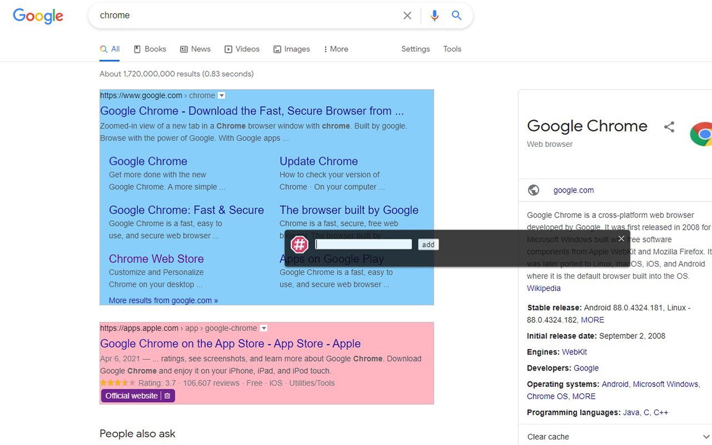The width and height of the screenshot is (712, 445).
Task: Open the Chrome Web Store link
Action: pos(156,259)
